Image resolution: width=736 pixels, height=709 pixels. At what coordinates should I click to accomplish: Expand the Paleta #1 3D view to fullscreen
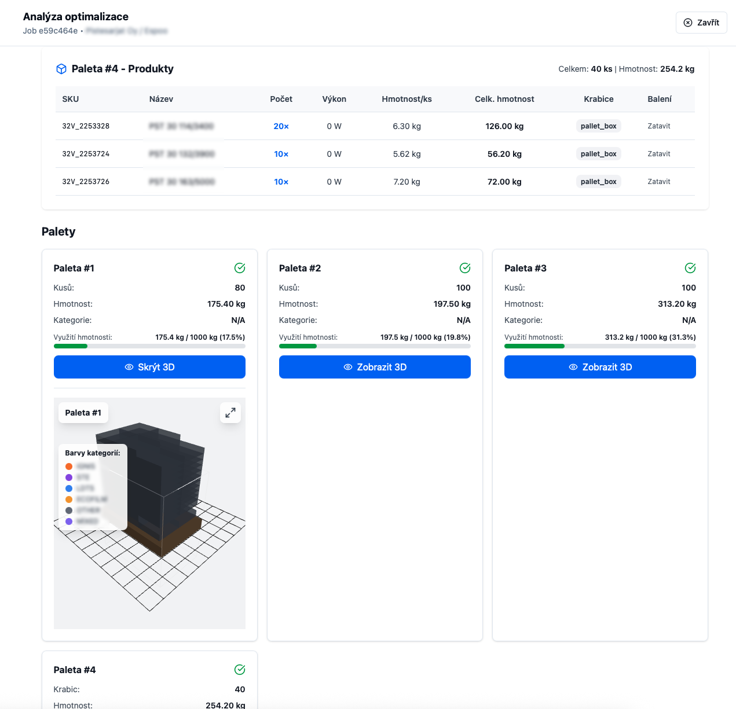coord(230,413)
